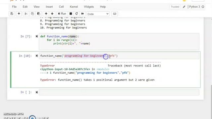Save notebook with the floppy disk icon
The image size is (212, 119).
(x=12, y=14)
